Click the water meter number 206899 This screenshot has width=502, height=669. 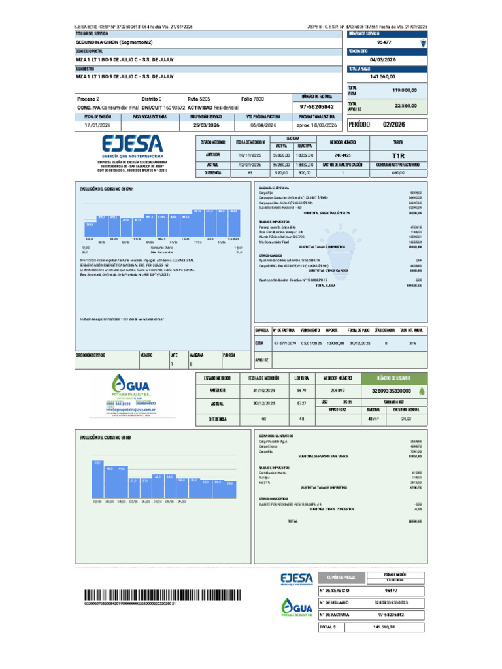[x=338, y=391]
